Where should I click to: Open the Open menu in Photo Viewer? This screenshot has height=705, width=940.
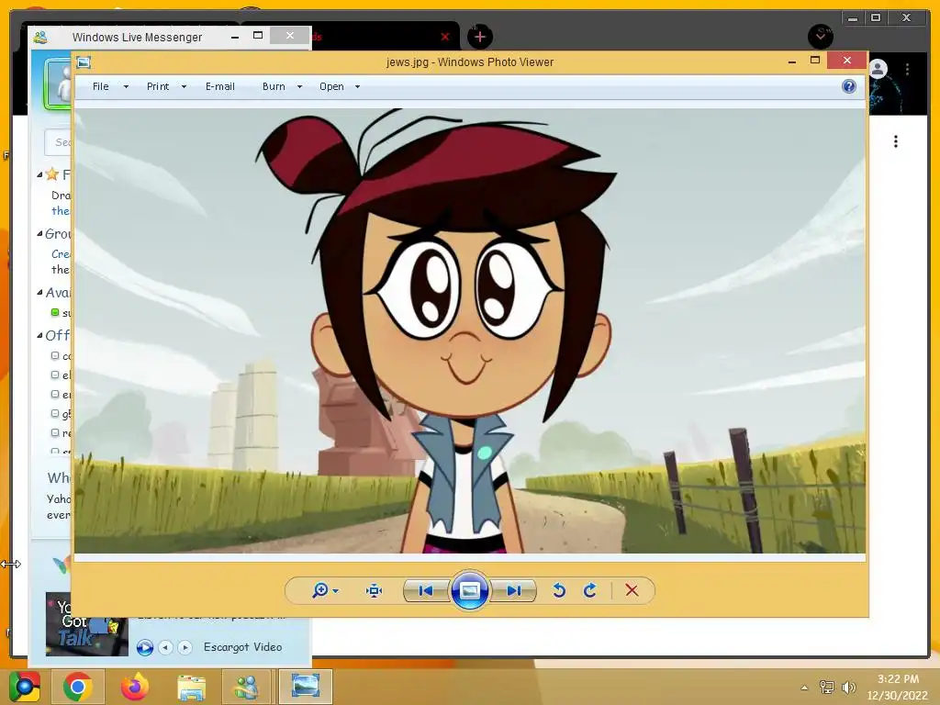pyautogui.click(x=331, y=86)
